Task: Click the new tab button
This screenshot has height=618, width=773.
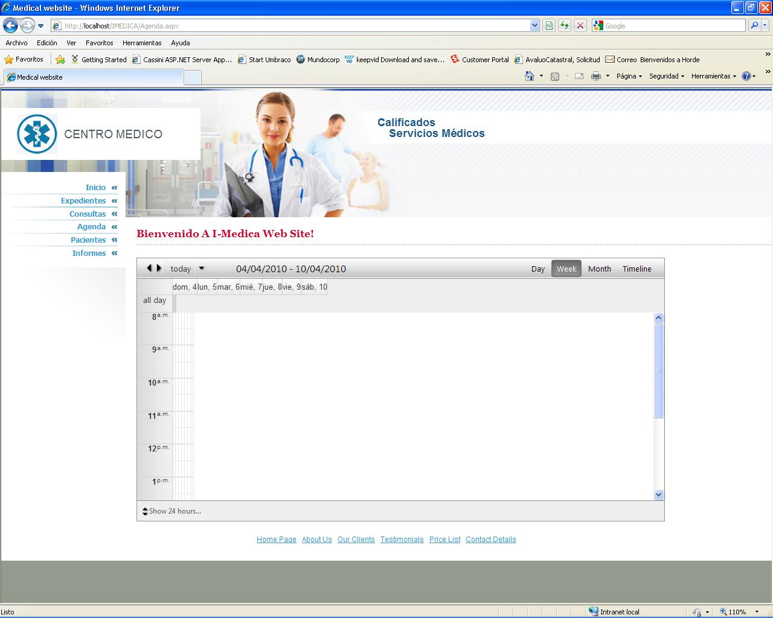Action: coord(193,77)
